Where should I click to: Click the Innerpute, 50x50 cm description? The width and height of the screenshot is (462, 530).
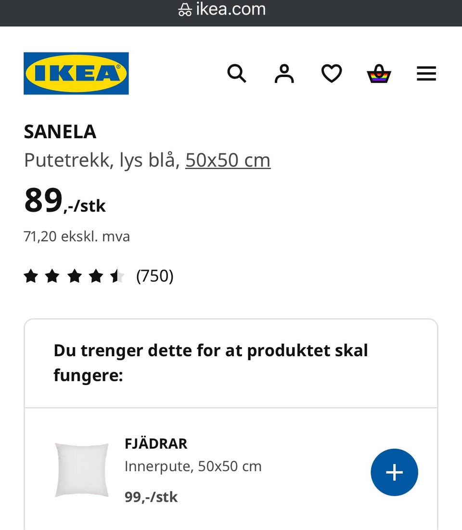tap(193, 466)
